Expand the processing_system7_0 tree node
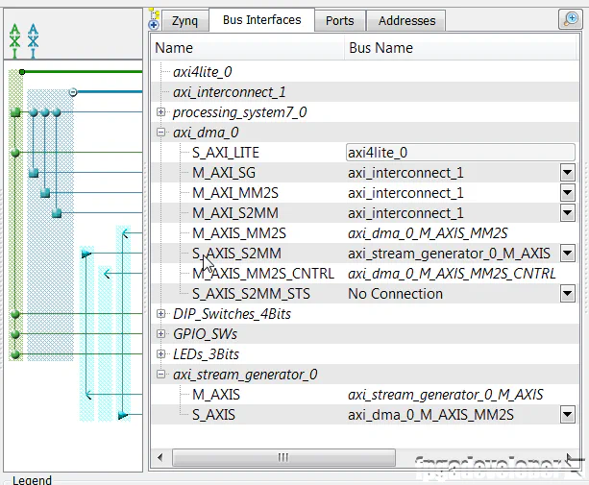Screen dimensions: 589x485 (x=161, y=112)
